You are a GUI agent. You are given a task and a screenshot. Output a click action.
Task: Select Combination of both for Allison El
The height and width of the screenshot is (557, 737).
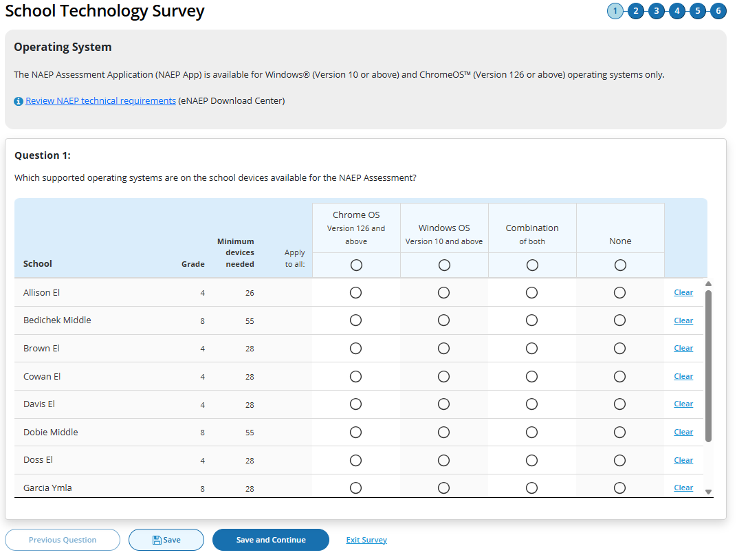click(531, 293)
